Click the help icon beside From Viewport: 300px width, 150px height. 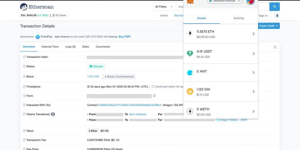coord(24,96)
